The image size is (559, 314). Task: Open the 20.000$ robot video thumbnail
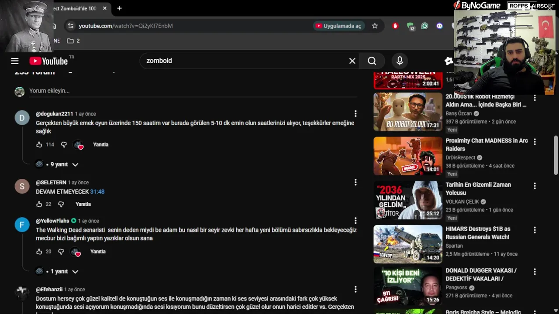pos(408,112)
